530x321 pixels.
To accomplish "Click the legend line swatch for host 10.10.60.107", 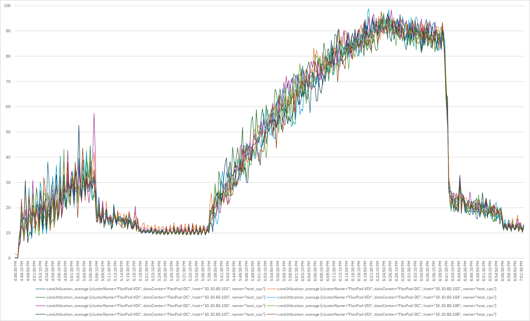I will click(40, 315).
